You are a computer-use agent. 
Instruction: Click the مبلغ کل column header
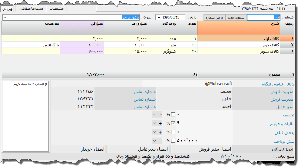click(x=82, y=28)
